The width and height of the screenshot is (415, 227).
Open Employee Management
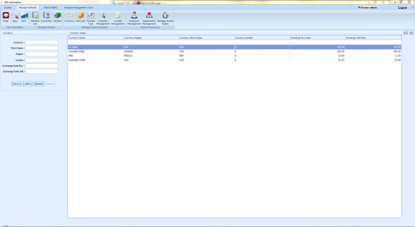point(134,18)
